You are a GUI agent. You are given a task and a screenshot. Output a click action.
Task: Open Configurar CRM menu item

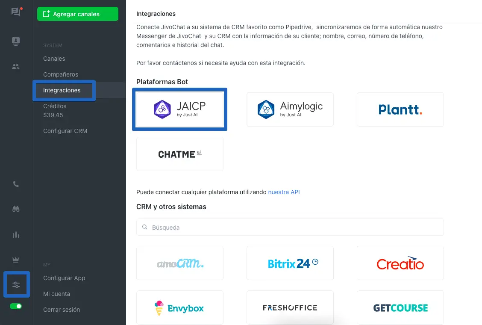click(x=65, y=131)
